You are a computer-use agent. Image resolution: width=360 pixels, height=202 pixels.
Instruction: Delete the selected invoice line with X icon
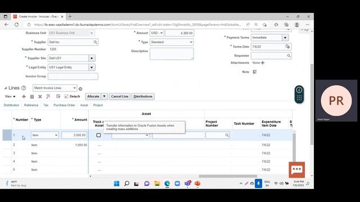tap(40, 97)
